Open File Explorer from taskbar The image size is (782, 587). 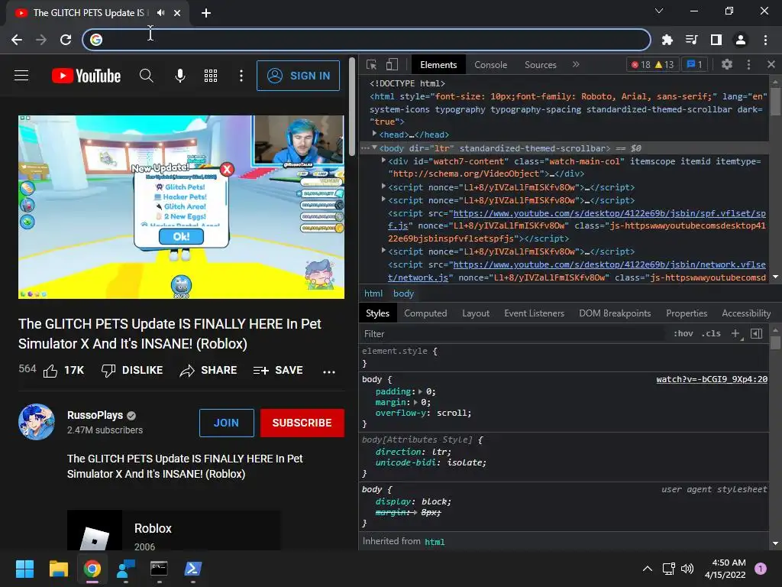coord(58,569)
